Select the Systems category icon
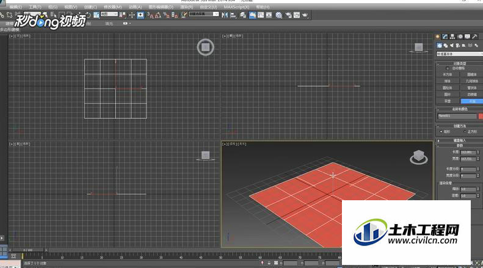Image resolution: width=483 pixels, height=268 pixels. [x=476, y=45]
